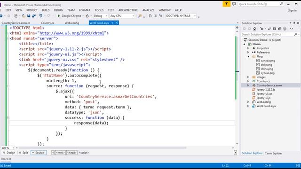Image resolution: width=301 pixels, height=169 pixels.
Task: Start debugging with green play arrow
Action: point(59,16)
